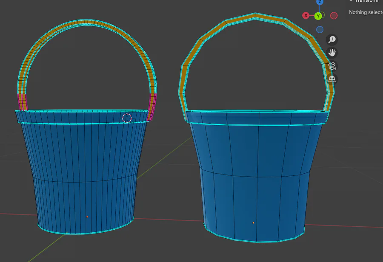This screenshot has height=262, width=383.
Task: Click the red X axis gizmo handle
Action: point(306,15)
